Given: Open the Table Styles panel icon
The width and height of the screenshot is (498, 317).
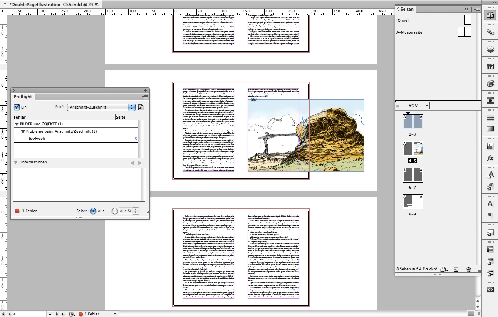Looking at the screenshot, I should tap(490, 261).
